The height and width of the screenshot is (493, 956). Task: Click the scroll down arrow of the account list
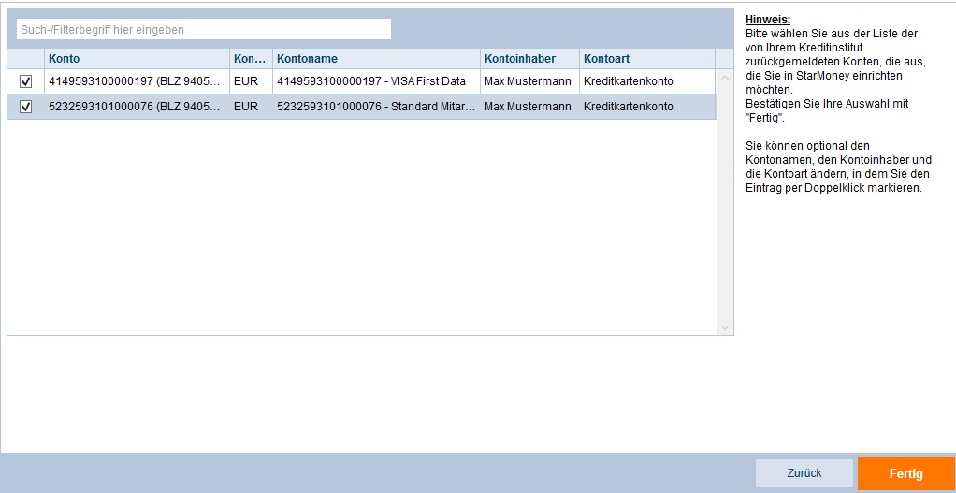tap(724, 327)
